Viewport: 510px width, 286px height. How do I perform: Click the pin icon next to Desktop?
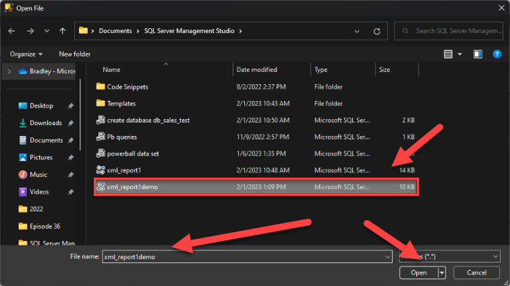click(x=71, y=106)
